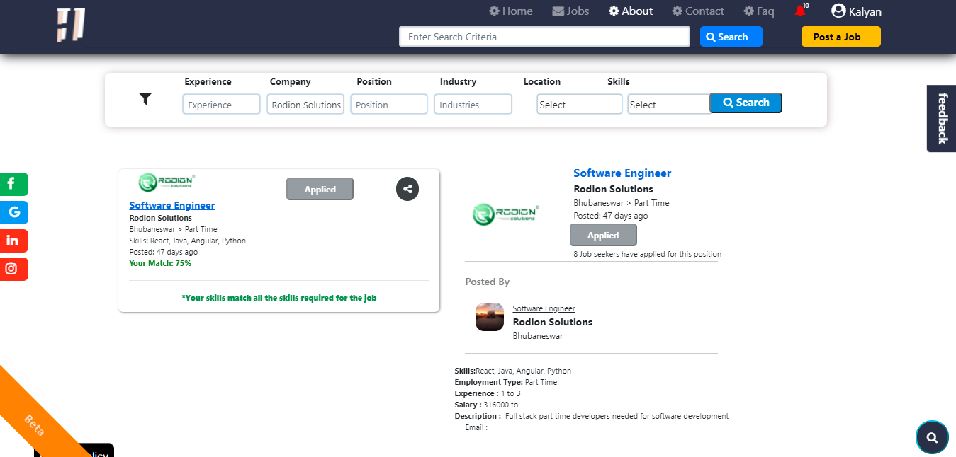The width and height of the screenshot is (956, 457).
Task: Click the Position filter field
Action: pyautogui.click(x=389, y=104)
